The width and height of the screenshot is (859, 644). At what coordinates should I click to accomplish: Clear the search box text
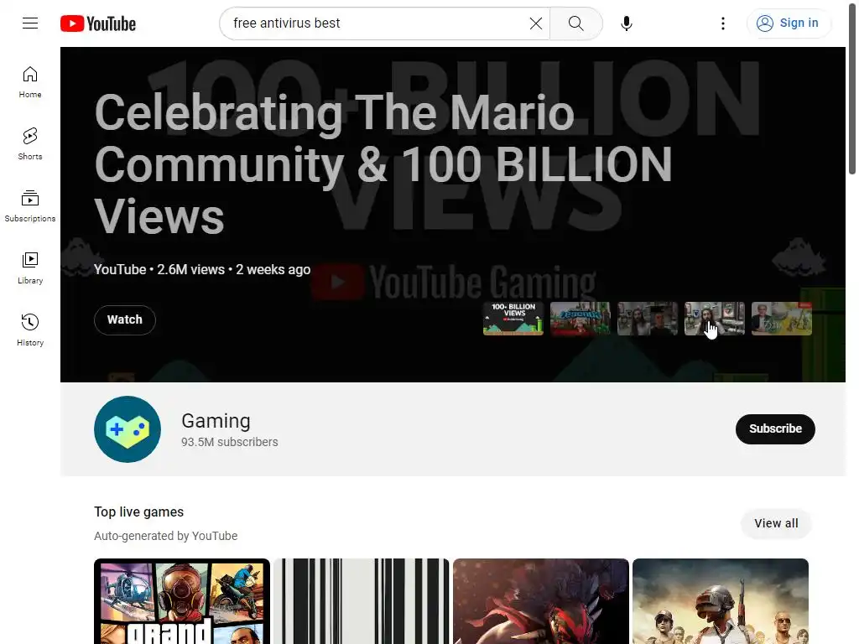point(536,23)
